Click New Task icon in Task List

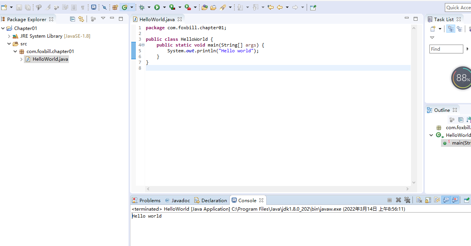coord(433,29)
